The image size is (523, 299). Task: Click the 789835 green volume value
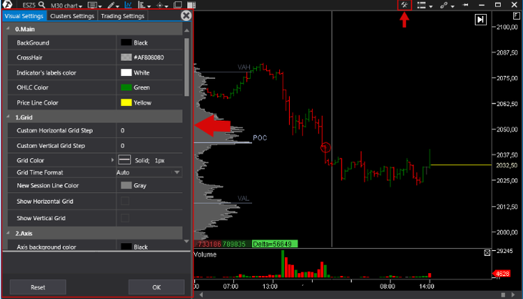234,245
